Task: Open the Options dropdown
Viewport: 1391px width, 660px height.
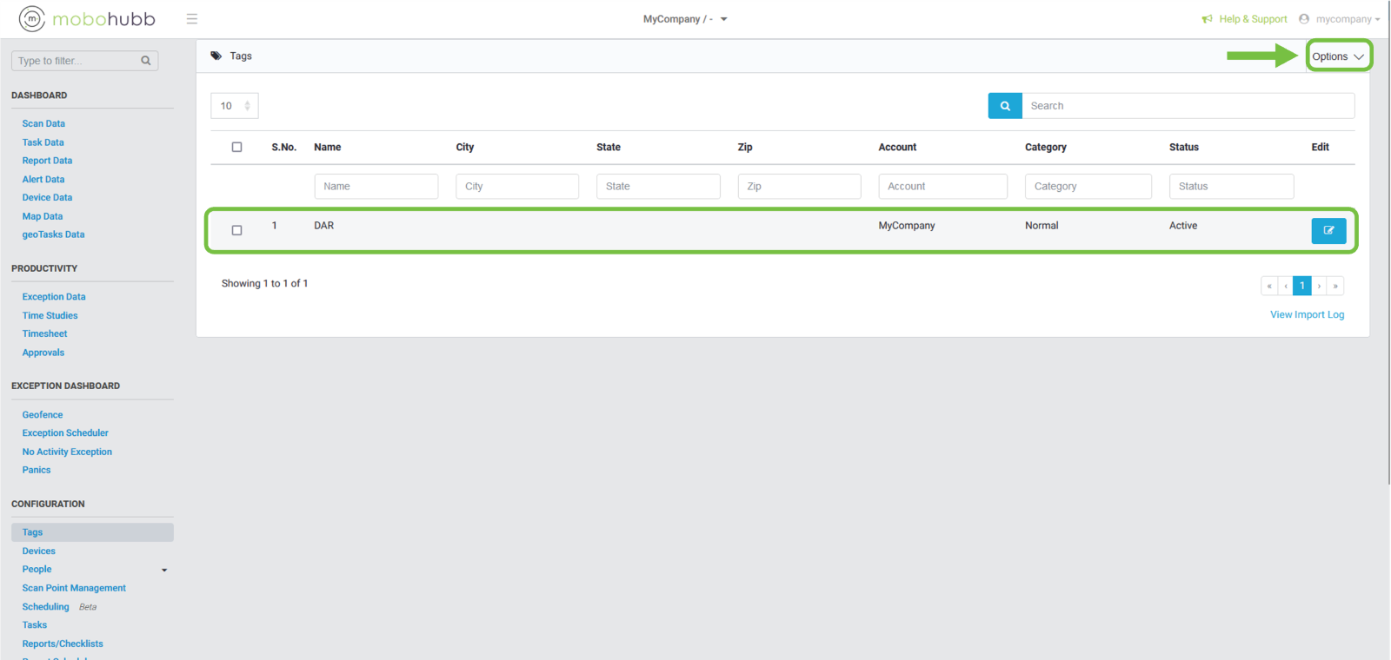Action: pyautogui.click(x=1338, y=56)
